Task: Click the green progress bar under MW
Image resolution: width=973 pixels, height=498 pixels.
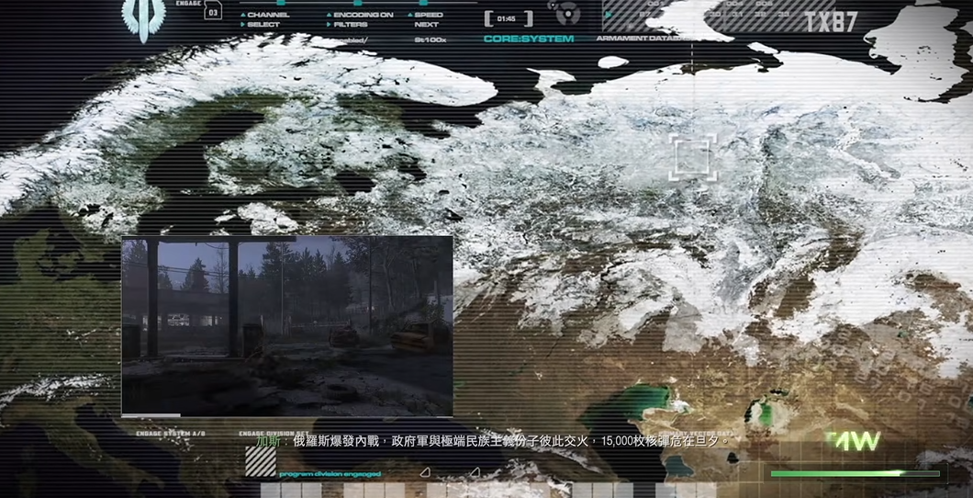Action: tap(854, 474)
